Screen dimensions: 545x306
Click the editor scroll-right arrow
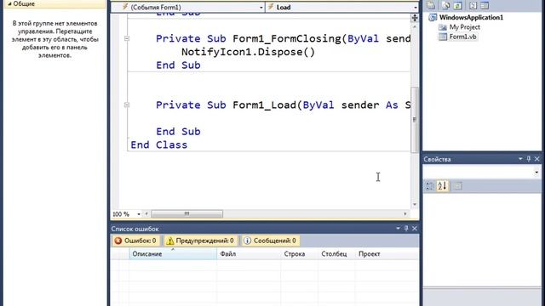click(x=405, y=214)
